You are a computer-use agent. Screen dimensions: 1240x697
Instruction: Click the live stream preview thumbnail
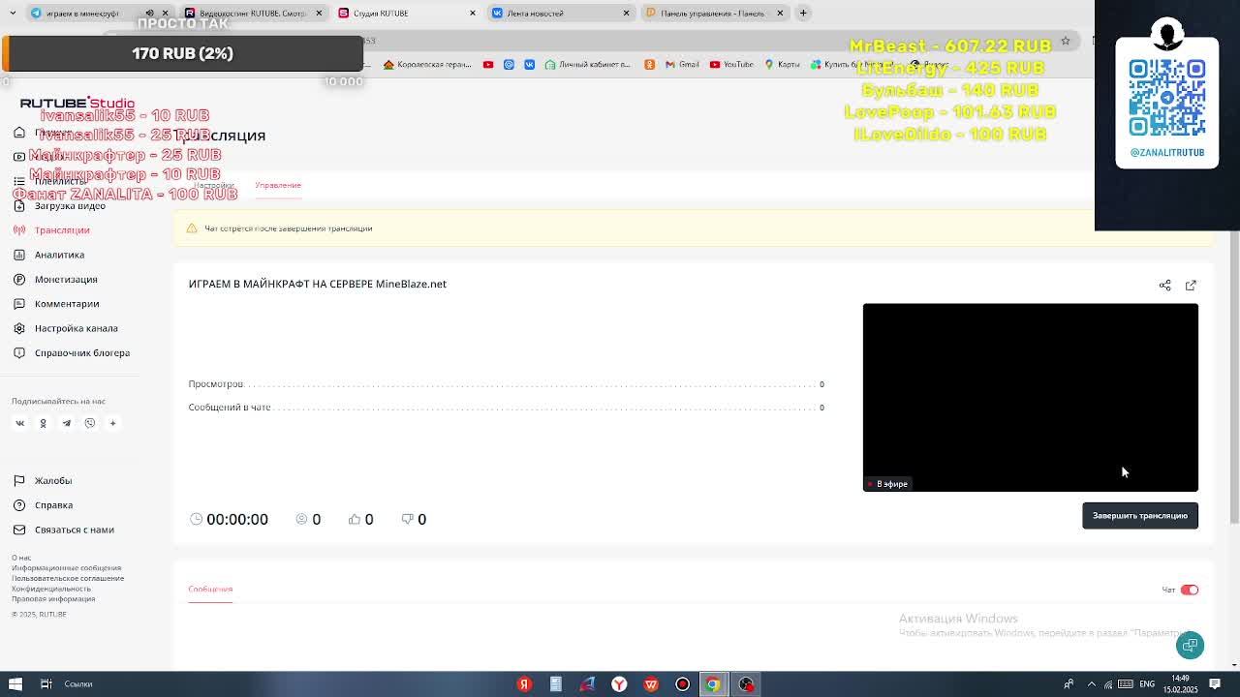coord(1031,397)
